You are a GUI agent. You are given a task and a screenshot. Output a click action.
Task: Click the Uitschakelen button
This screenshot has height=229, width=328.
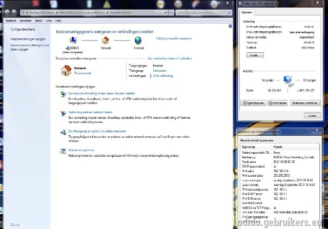tap(278, 103)
